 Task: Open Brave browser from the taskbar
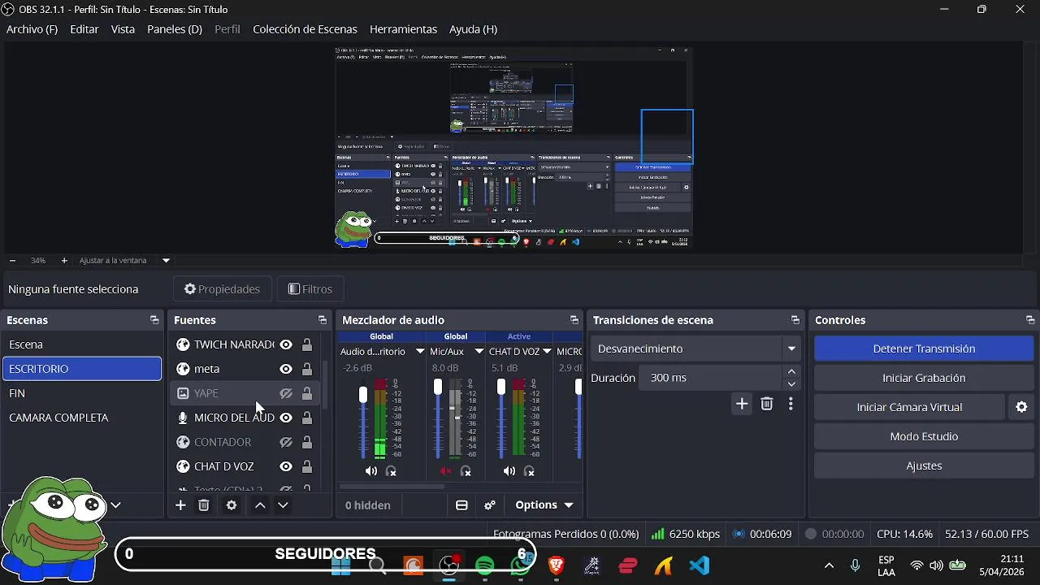557,565
